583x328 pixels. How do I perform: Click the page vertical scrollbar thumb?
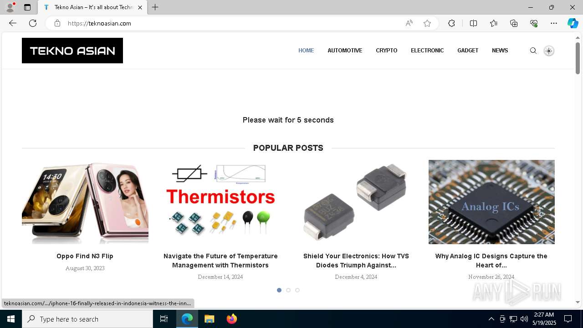click(578, 58)
